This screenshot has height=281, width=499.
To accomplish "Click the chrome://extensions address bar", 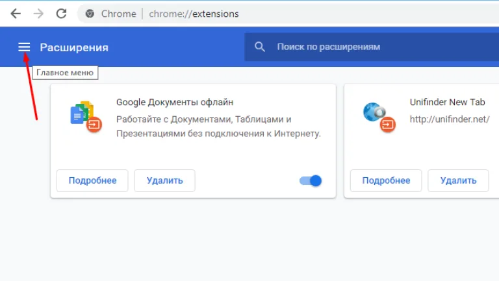I will click(x=288, y=14).
